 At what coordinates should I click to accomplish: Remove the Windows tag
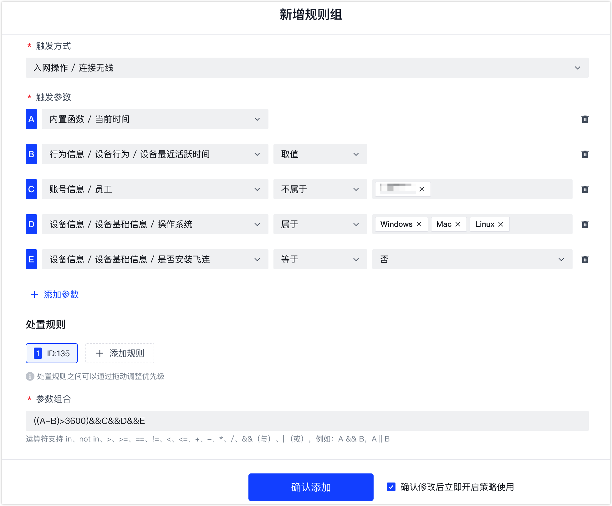(x=419, y=224)
